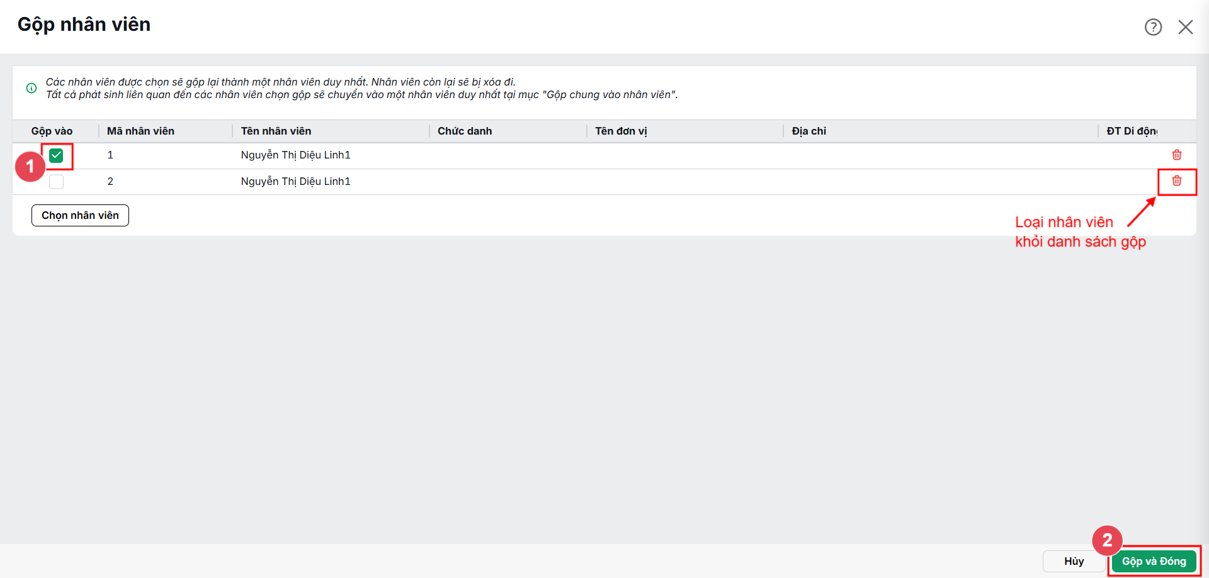Close the Gộp nhân viên dialog
Viewport: 1209px width, 578px height.
pyautogui.click(x=1186, y=27)
